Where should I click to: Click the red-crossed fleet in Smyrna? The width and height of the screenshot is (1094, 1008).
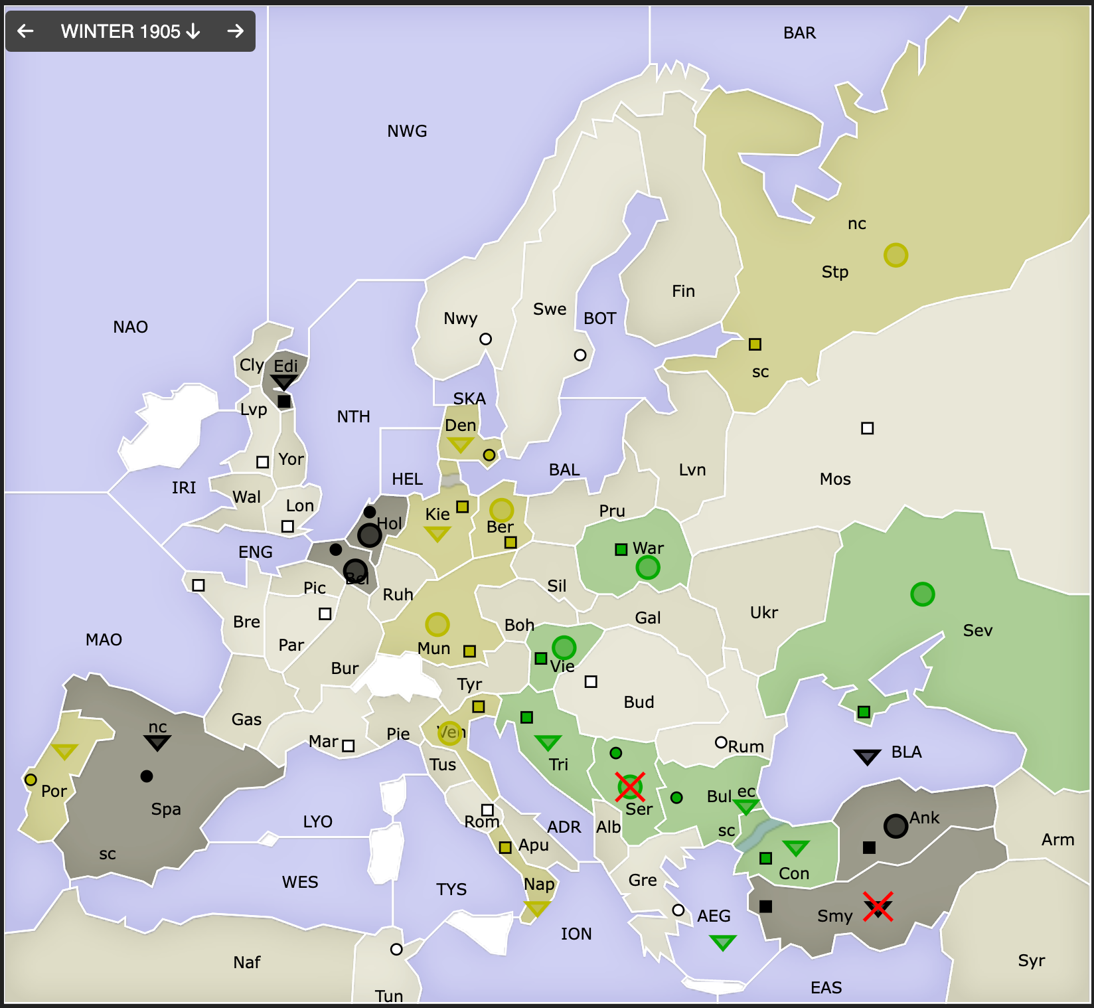tap(878, 907)
